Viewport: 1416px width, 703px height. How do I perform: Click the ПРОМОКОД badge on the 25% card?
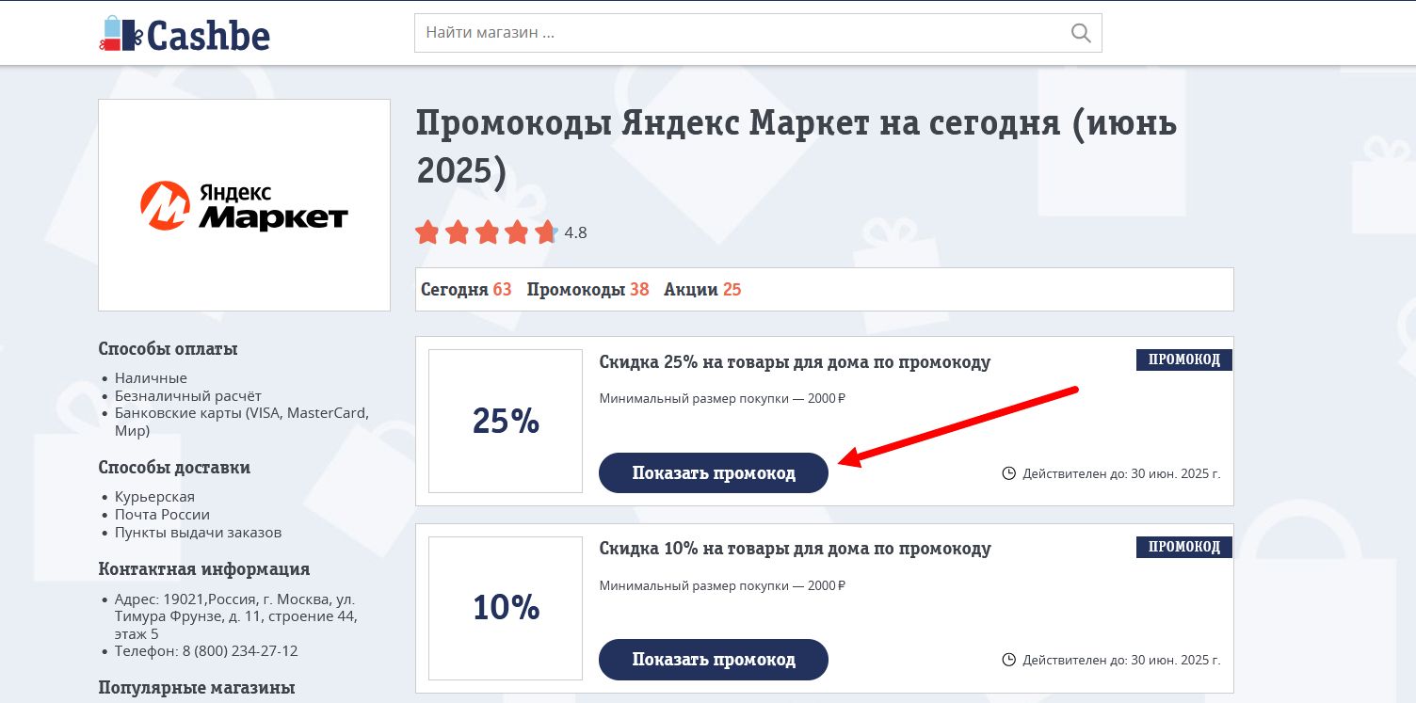[1184, 359]
